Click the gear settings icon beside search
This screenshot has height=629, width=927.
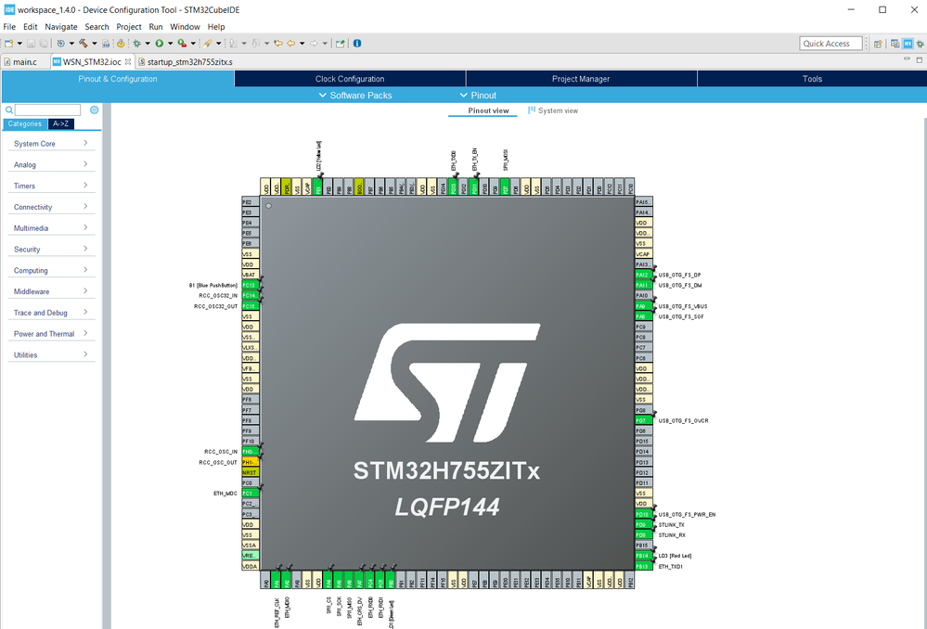(x=94, y=110)
